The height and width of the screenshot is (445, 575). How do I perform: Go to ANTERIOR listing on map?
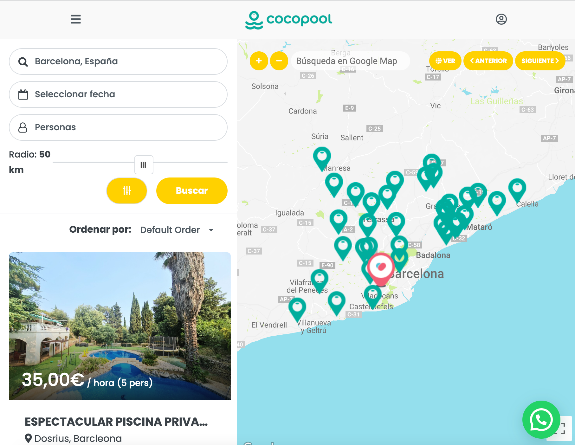tap(488, 61)
